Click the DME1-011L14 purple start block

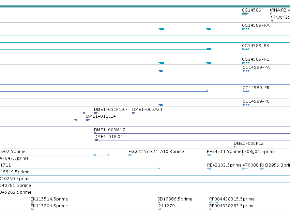coord(88,120)
